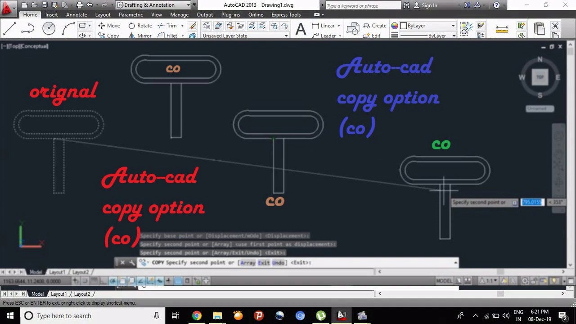Click the search binoculars icon

[406, 5]
